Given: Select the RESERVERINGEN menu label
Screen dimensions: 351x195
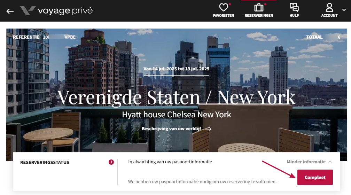Looking at the screenshot, I should point(259,15).
